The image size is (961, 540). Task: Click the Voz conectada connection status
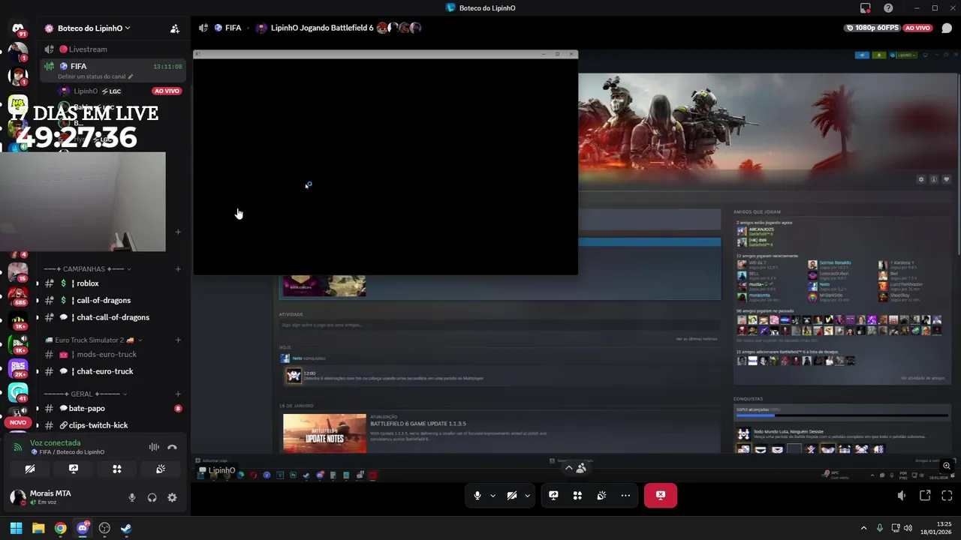pos(55,443)
